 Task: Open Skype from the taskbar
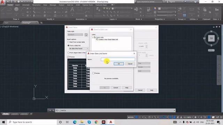pos(89,122)
